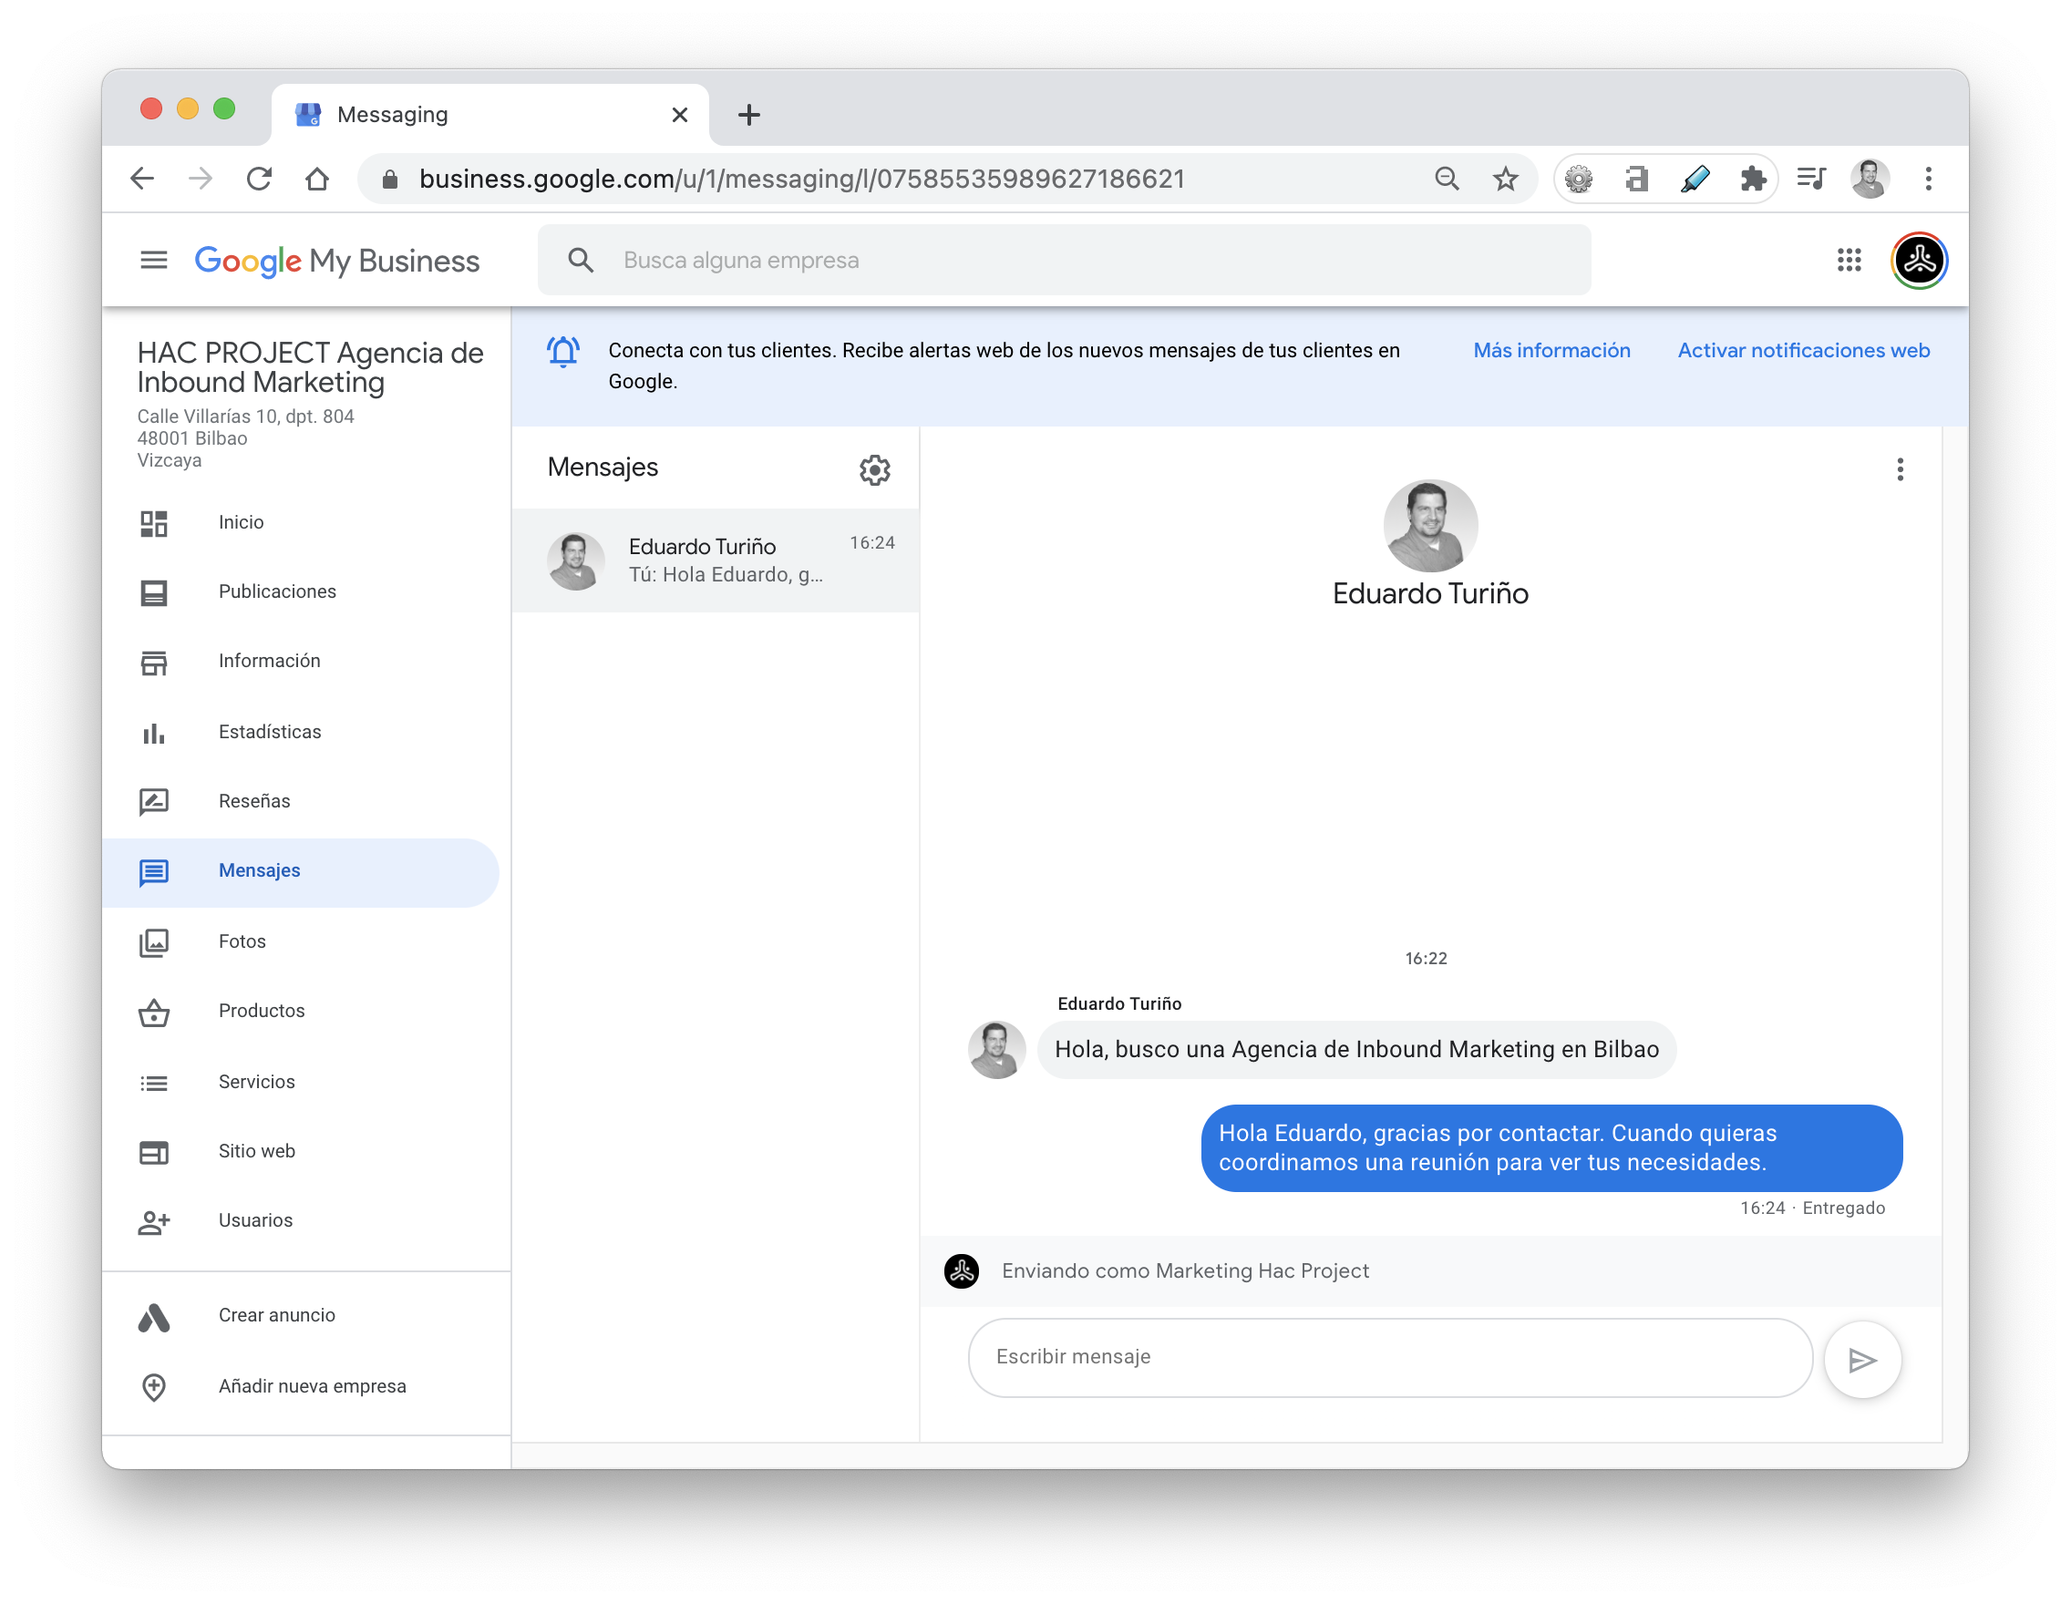Click the send message arrow button
The height and width of the screenshot is (1604, 2071).
click(1861, 1360)
